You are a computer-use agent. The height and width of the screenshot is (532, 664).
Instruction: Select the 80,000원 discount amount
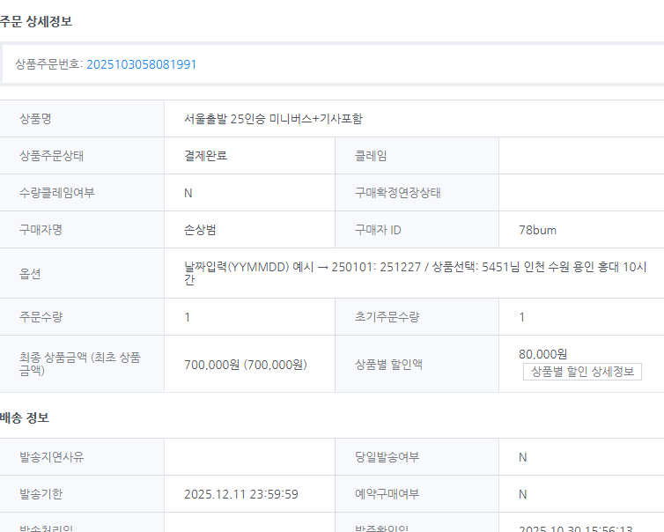pyautogui.click(x=543, y=354)
